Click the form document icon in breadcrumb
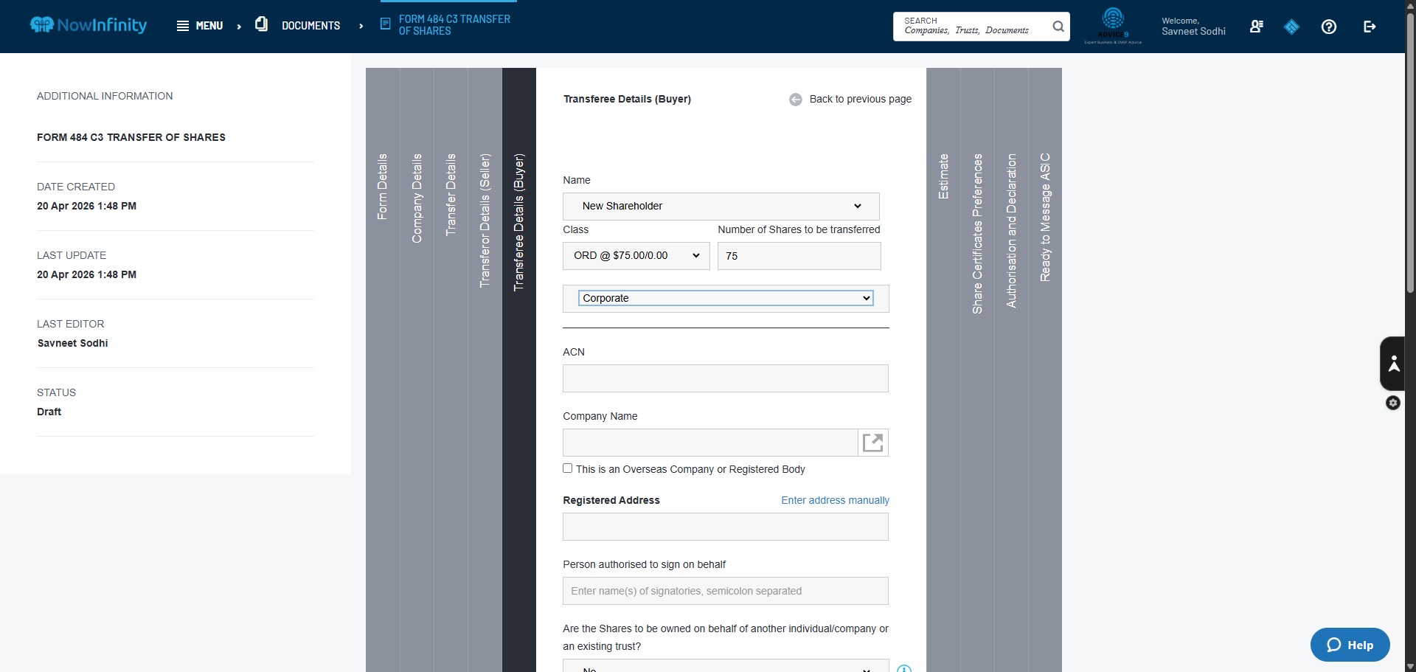Image resolution: width=1416 pixels, height=672 pixels. pos(385,24)
